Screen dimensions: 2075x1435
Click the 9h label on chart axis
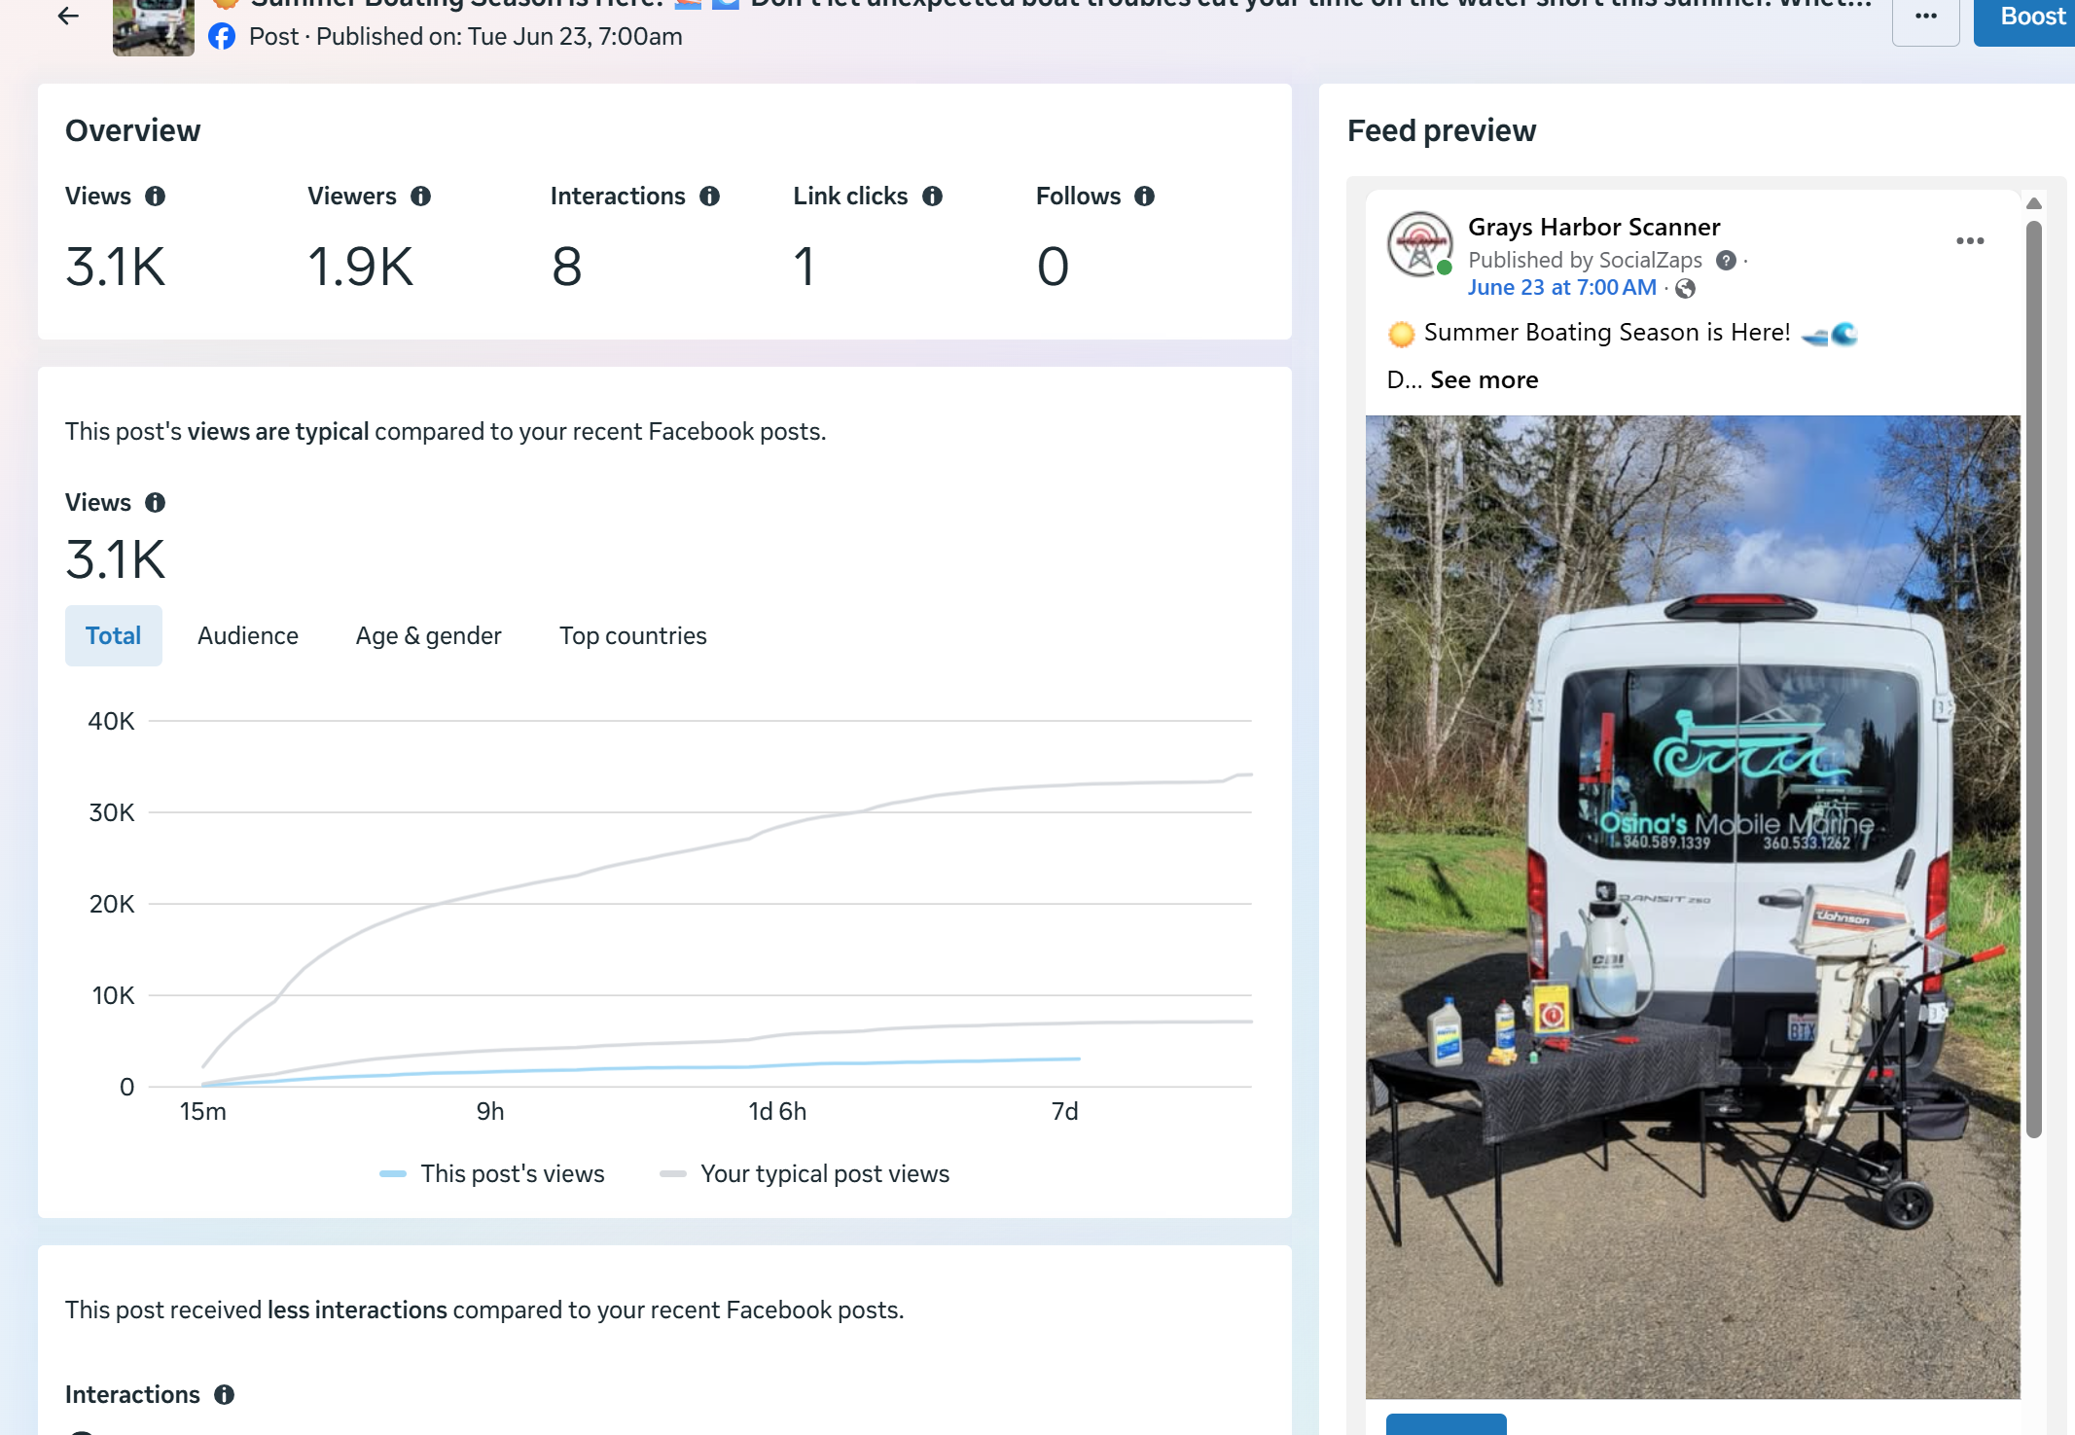point(490,1111)
